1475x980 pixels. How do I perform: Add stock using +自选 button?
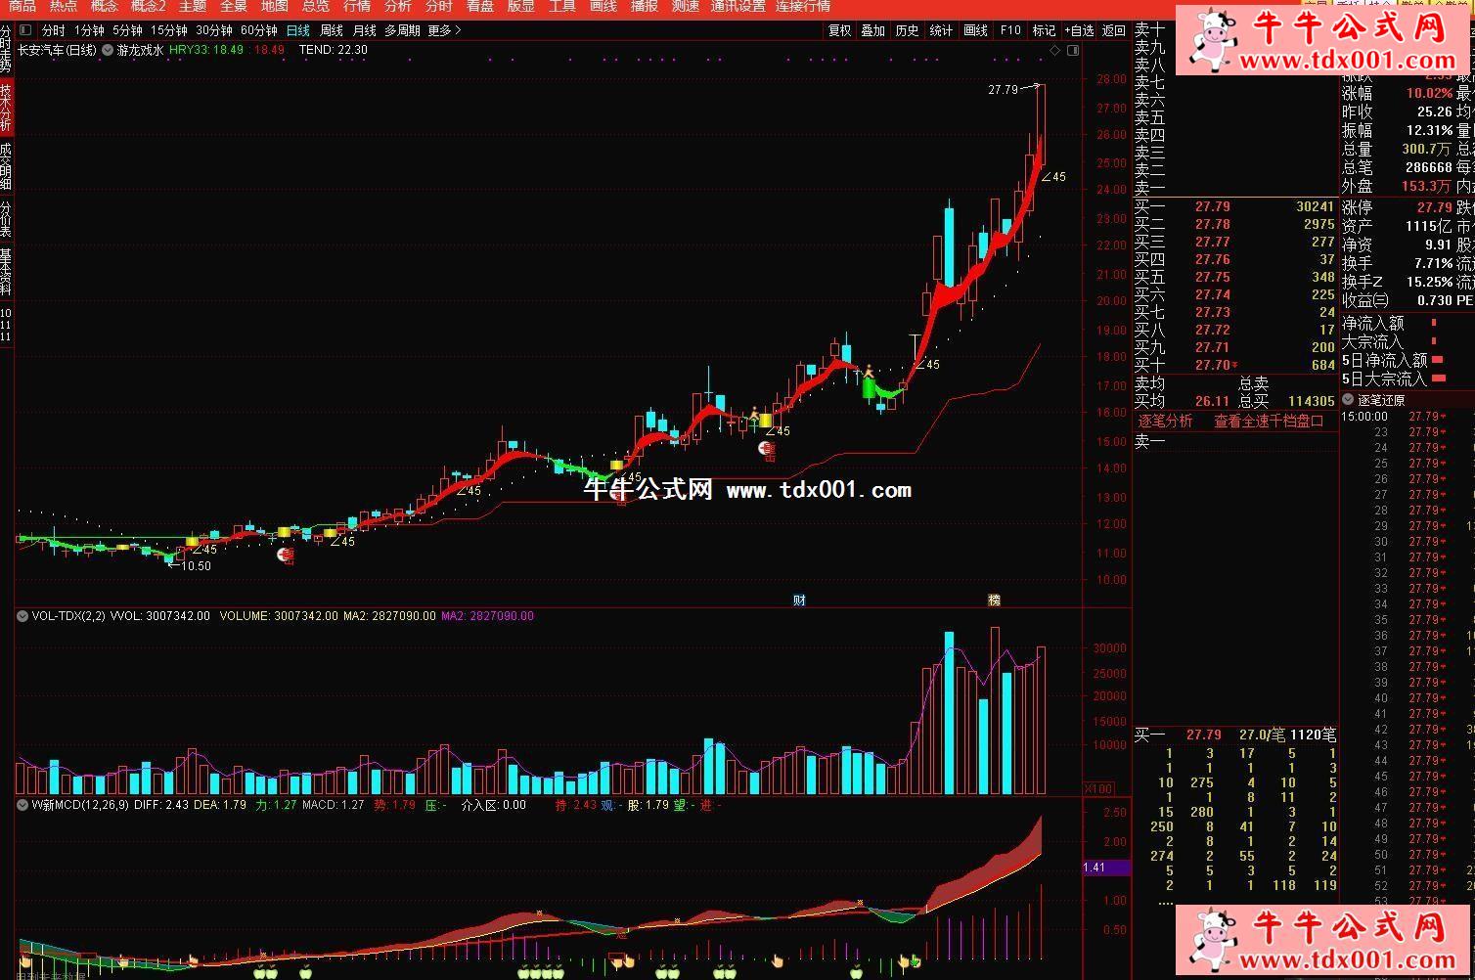(1079, 30)
